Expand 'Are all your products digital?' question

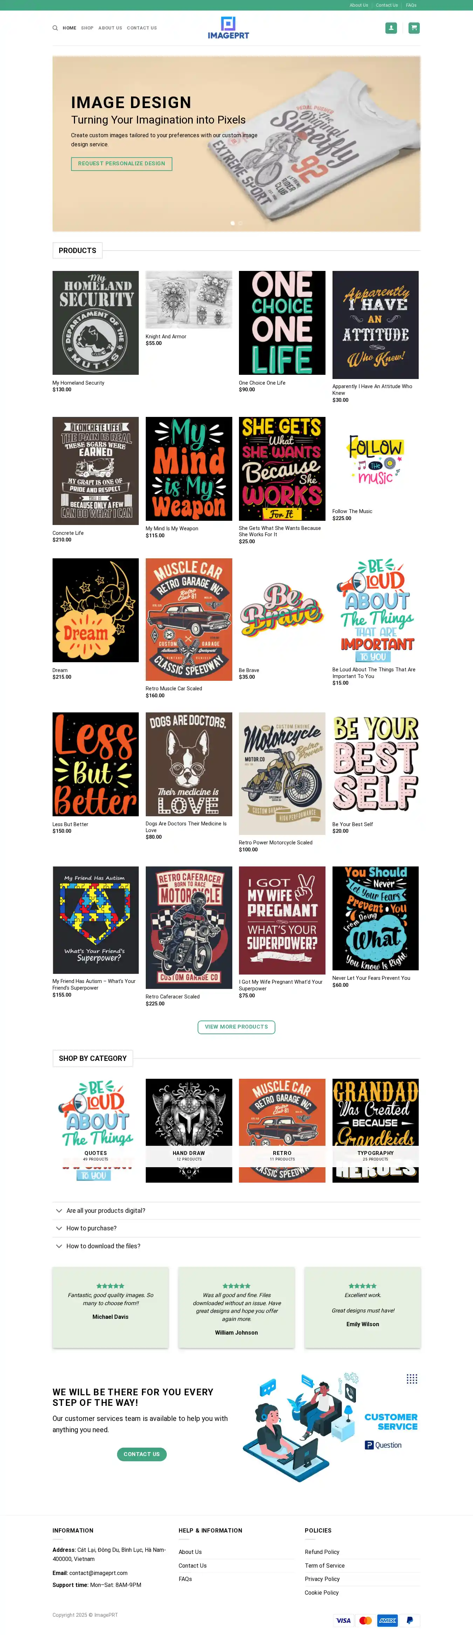[236, 1210]
